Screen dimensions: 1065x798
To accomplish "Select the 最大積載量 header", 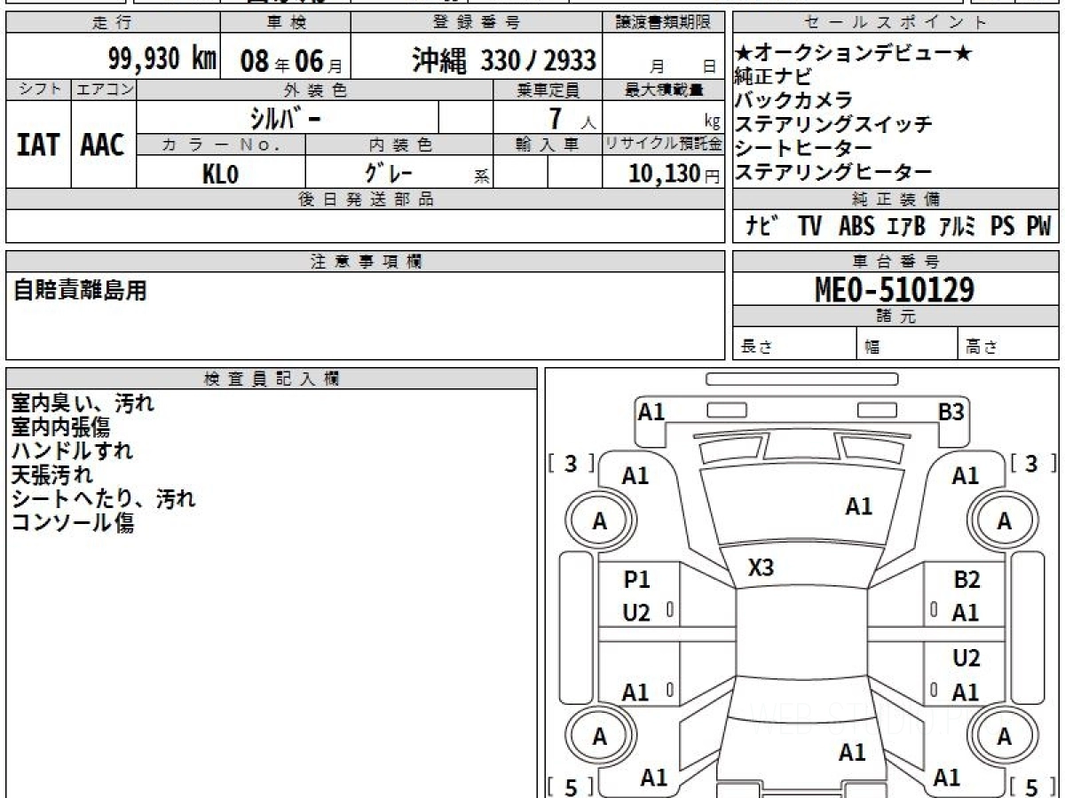I will pos(665,90).
